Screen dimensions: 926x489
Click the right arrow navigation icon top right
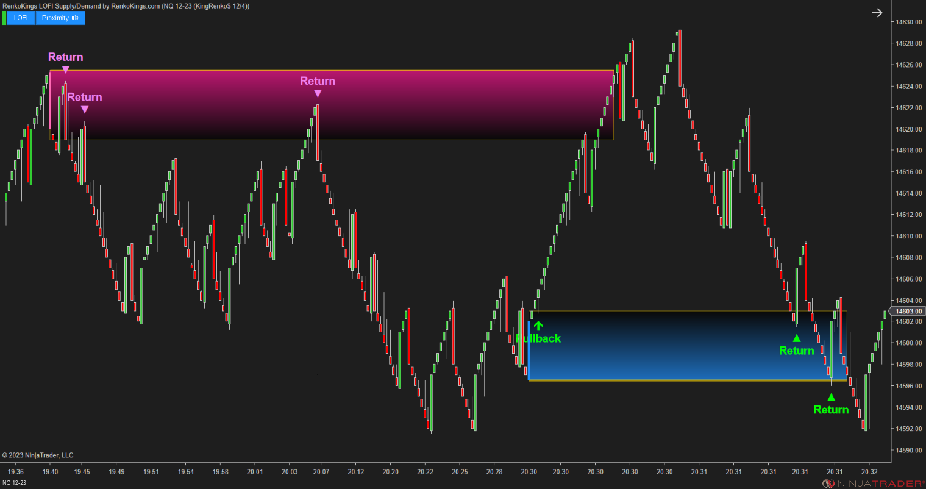click(x=877, y=12)
